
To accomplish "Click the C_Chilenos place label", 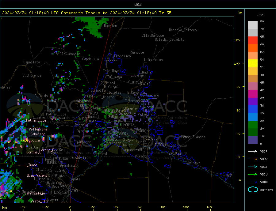I will [32, 75].
